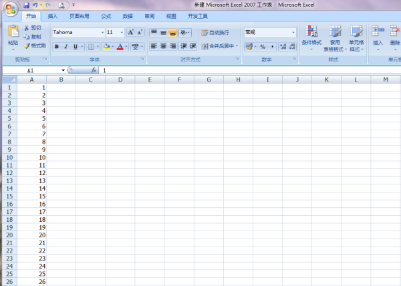Screen dimensions: 401x286
Task: Click the Merge and Center (合并后居中) icon
Action: point(218,46)
